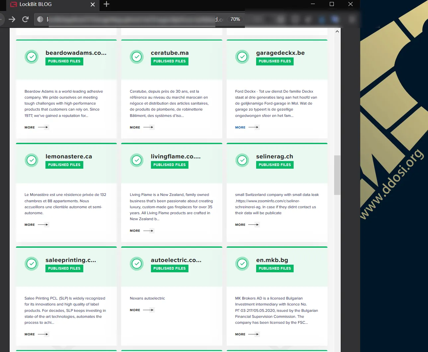Click the checkmark icon for en.mkb.bg
The width and height of the screenshot is (428, 352).
pos(242,264)
